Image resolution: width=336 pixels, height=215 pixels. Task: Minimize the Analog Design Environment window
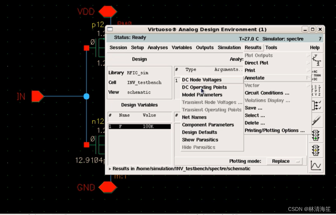tap(305, 29)
